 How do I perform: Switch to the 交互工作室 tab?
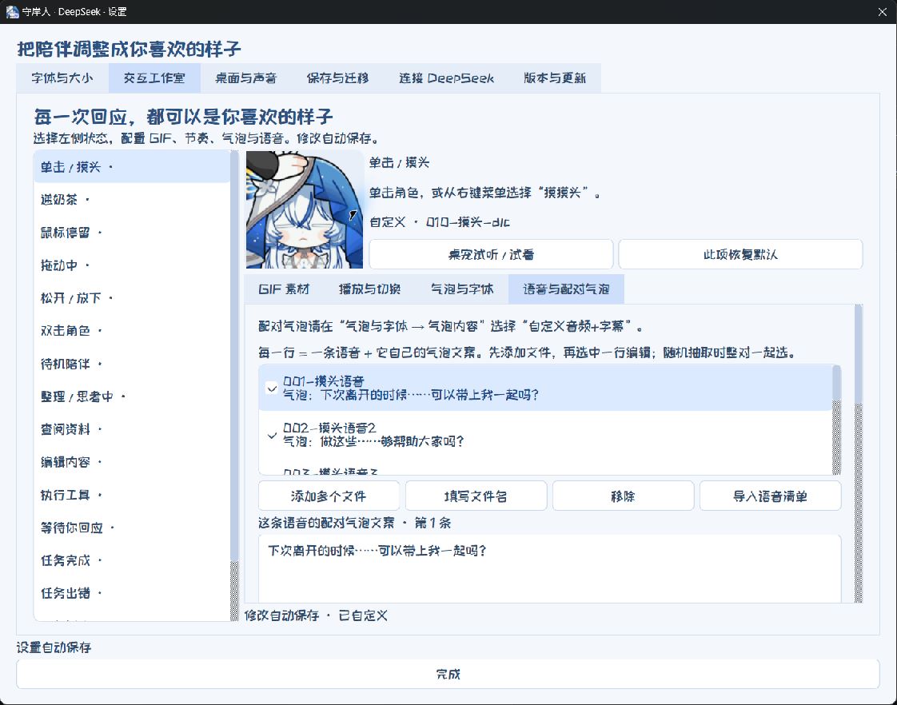click(154, 78)
